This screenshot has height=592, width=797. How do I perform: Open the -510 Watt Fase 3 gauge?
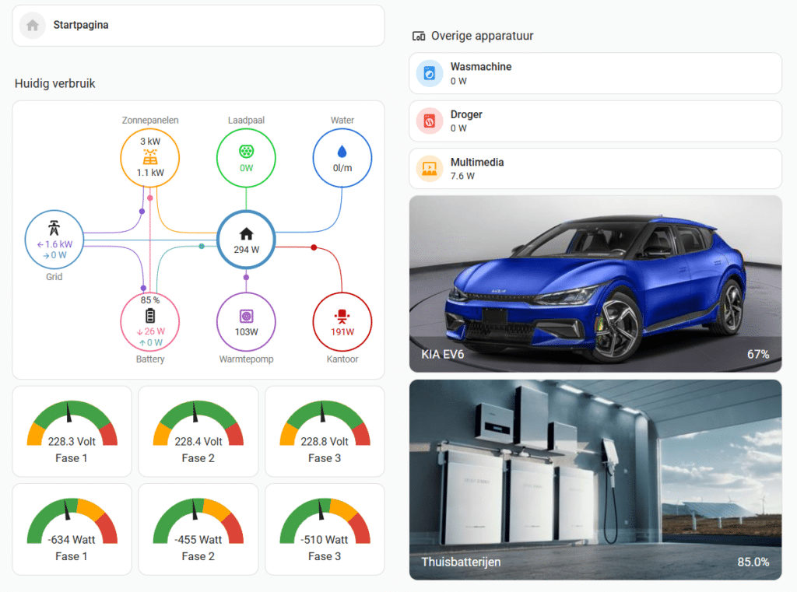point(325,529)
